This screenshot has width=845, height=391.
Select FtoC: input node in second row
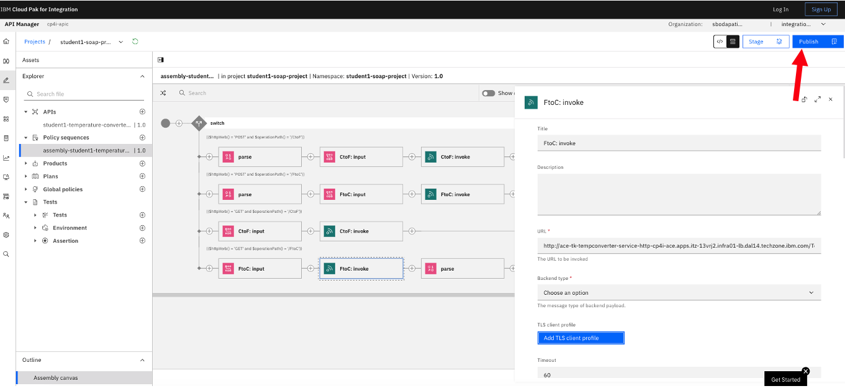tap(361, 194)
